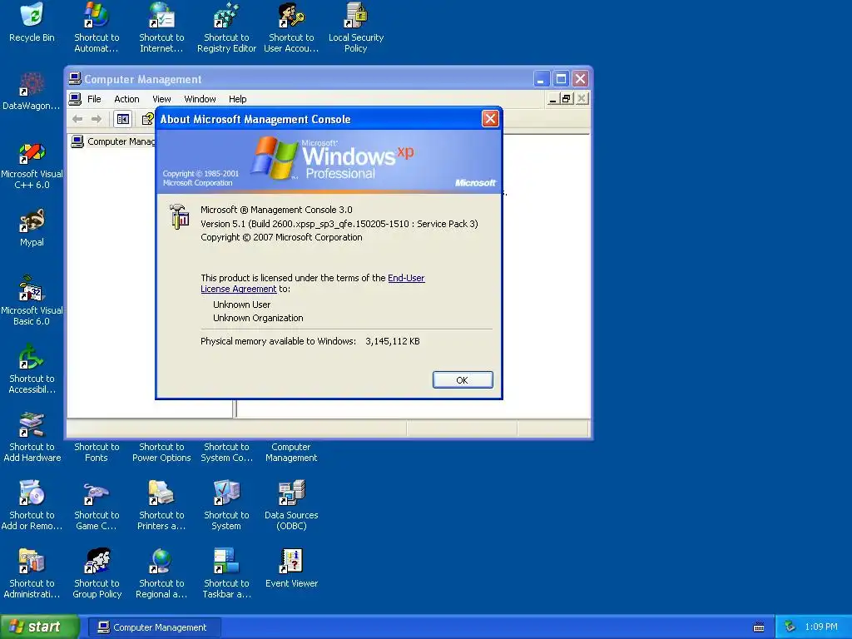This screenshot has height=639, width=852.
Task: Minimize the inner MMC child window
Action: 552,98
